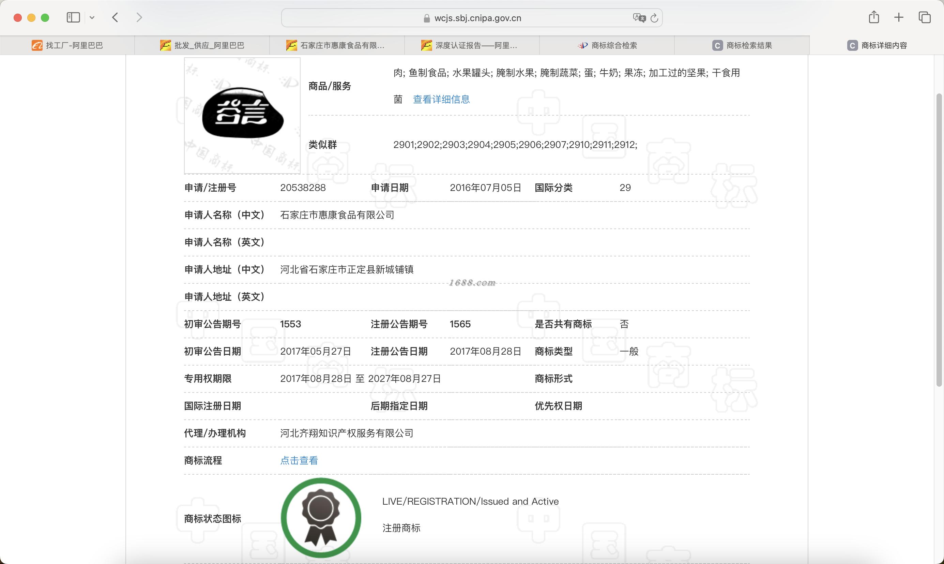Click the trademark logo image
Viewport: 944px width, 564px height.
coord(242,116)
